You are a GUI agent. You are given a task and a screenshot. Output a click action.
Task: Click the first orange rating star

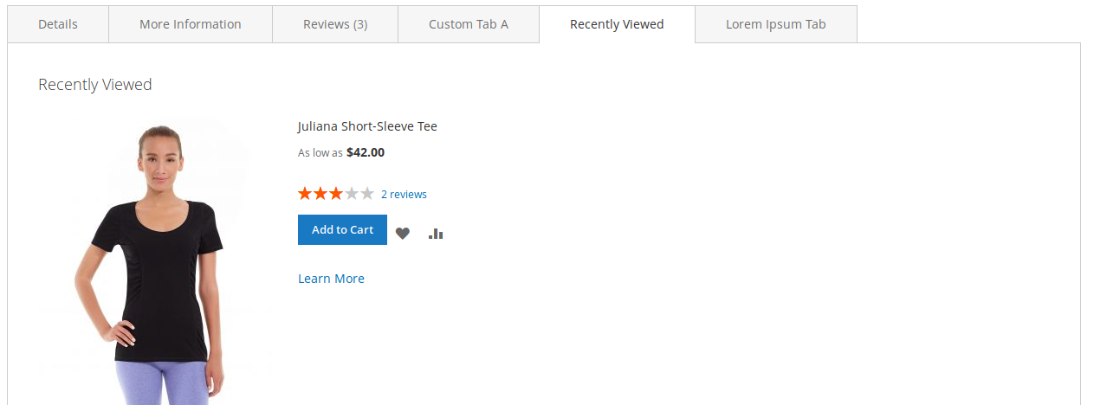point(305,194)
